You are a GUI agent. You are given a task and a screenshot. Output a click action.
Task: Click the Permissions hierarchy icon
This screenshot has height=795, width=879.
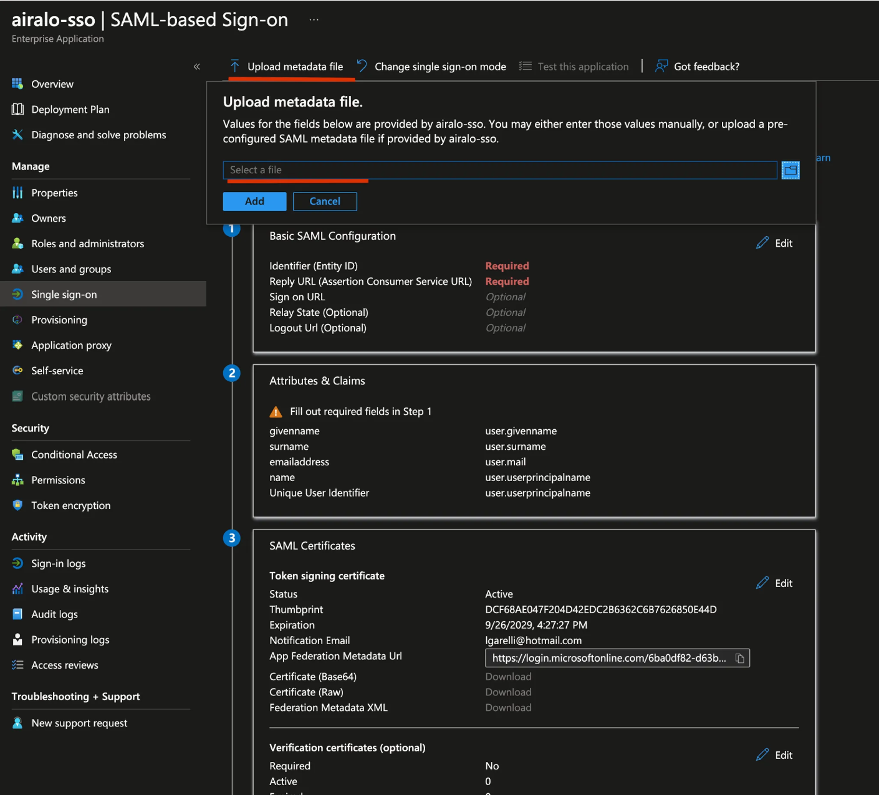point(17,480)
